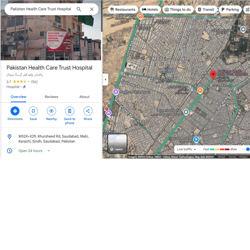
Task: Click the Bagh-o-Bahar Lawn map label
Action: click(x=135, y=92)
